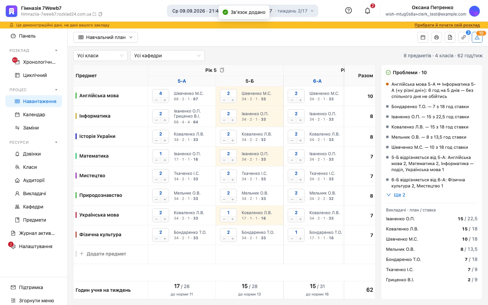Viewport: 488px width, 305px height.
Task: Open the Усі класи filter dropdown
Action: [100, 56]
